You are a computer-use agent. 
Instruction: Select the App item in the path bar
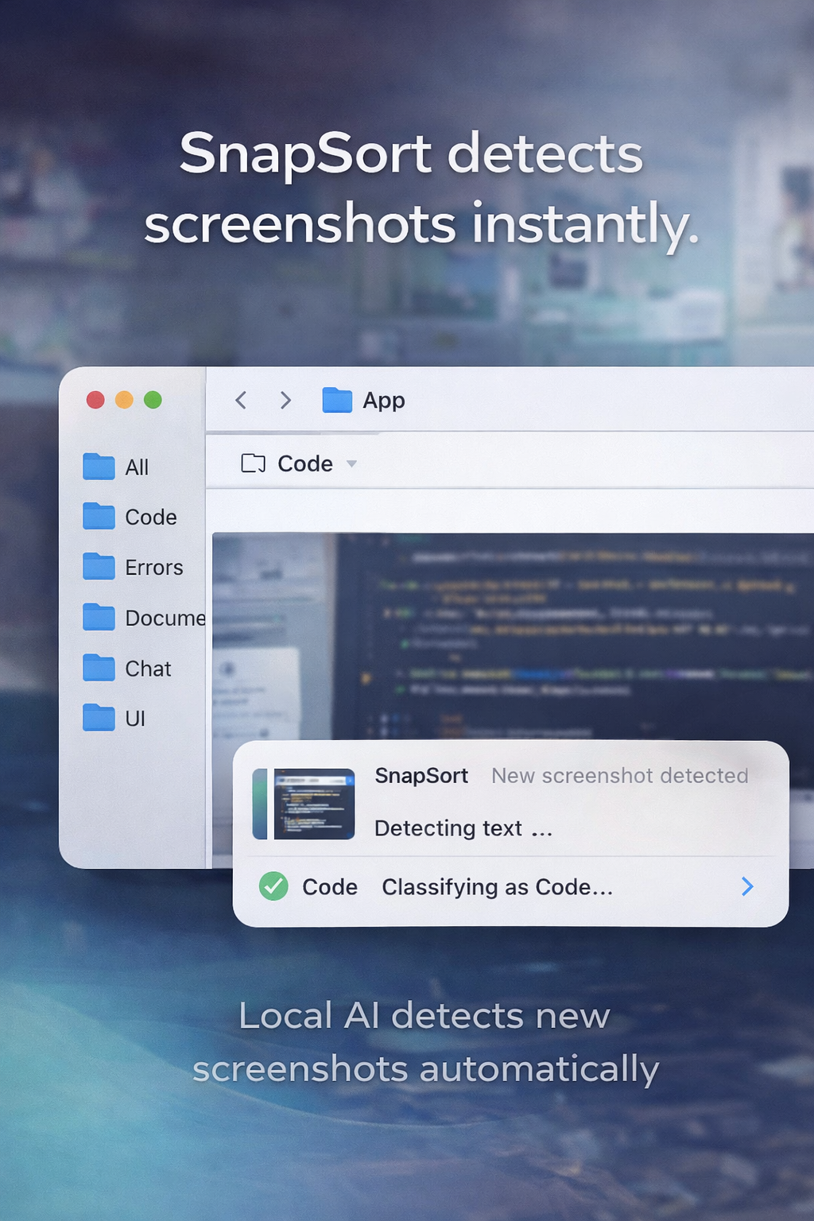tap(384, 401)
